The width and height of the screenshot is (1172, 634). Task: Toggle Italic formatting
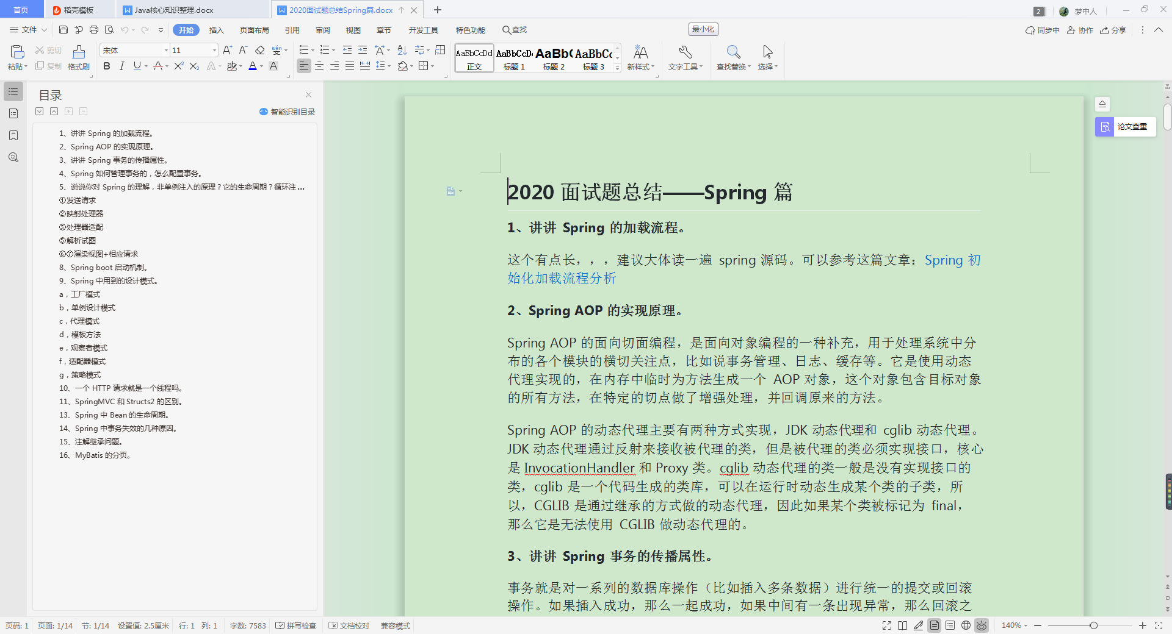pyautogui.click(x=122, y=66)
